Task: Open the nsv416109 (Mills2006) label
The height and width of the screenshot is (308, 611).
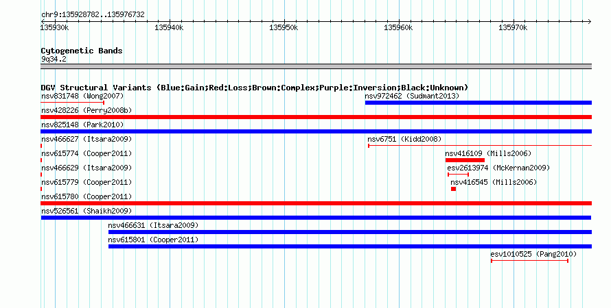Action: (x=488, y=153)
